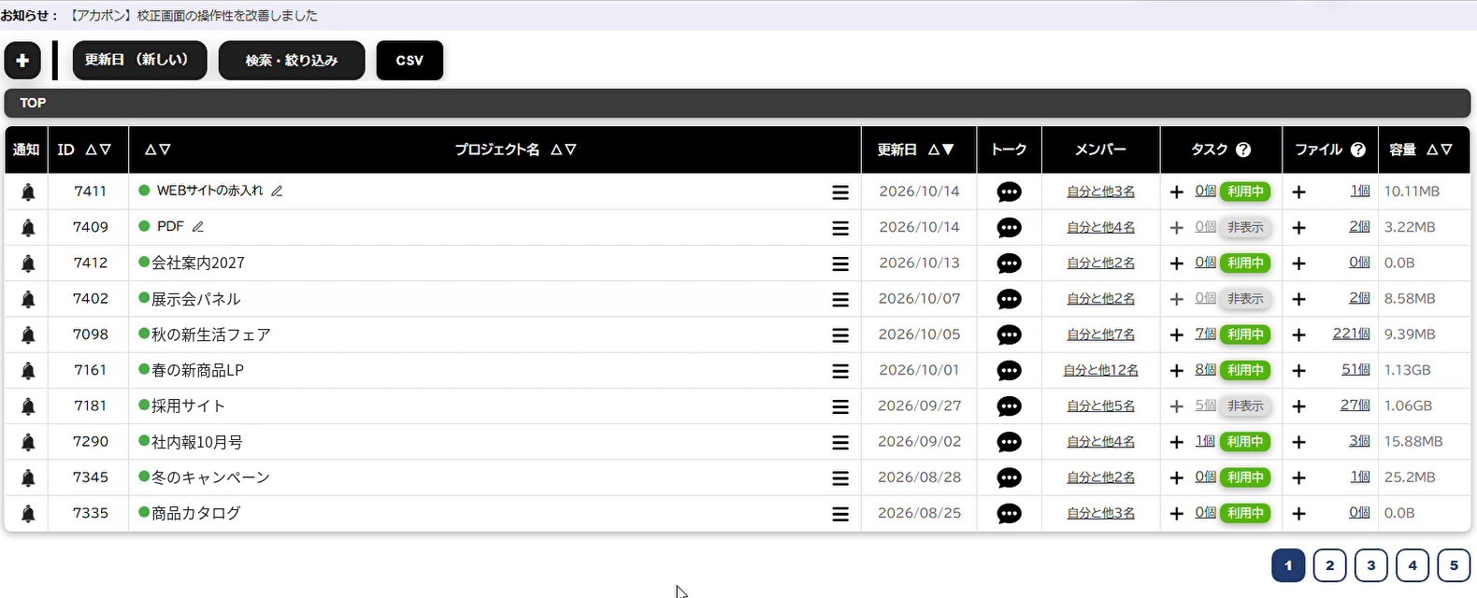The height and width of the screenshot is (598, 1477).
Task: Toggle 利用中 task status for project 7411
Action: (x=1245, y=192)
